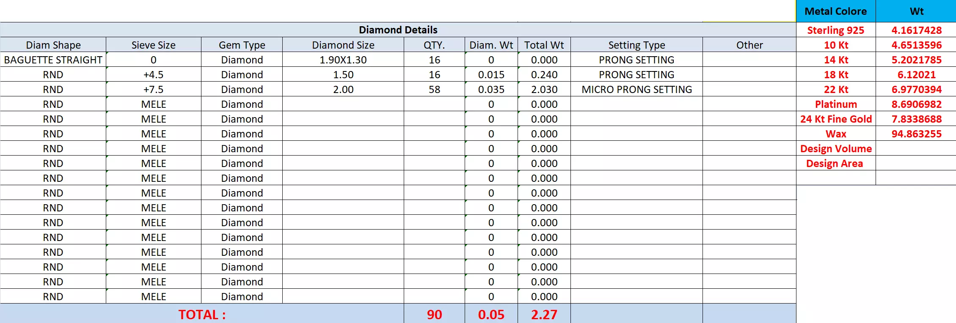Image resolution: width=956 pixels, height=323 pixels.
Task: Select the BAGUETTE STRAIGHT cell
Action: (x=53, y=60)
